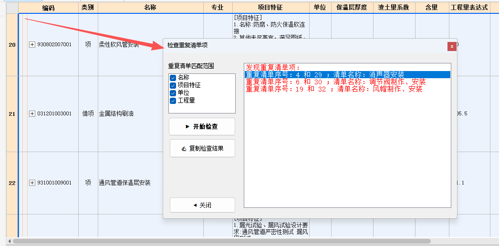Screen dimensions: 499x246
Task: Click the 编码 column header
Action: [48, 8]
